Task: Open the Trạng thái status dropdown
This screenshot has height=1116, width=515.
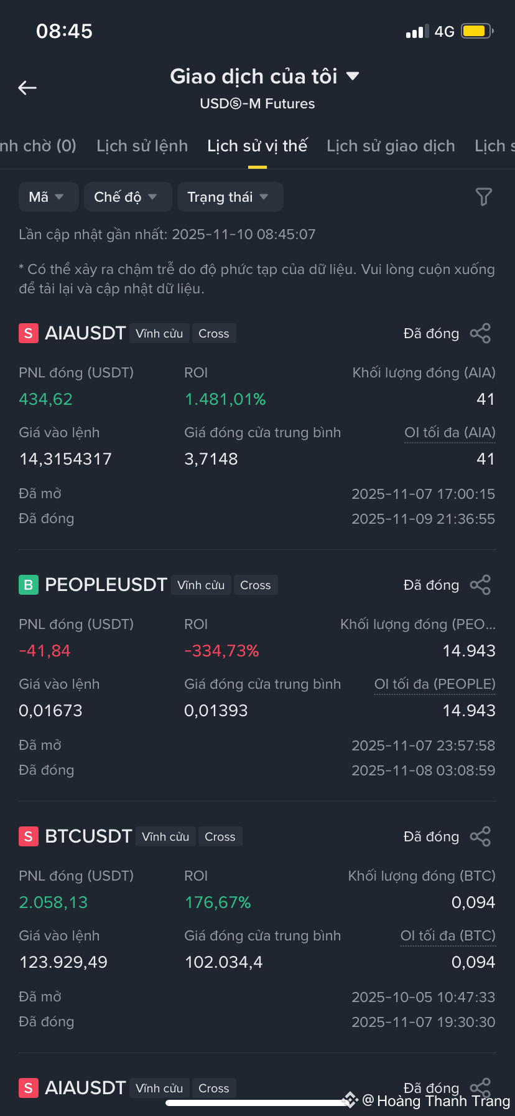Action: pos(230,197)
